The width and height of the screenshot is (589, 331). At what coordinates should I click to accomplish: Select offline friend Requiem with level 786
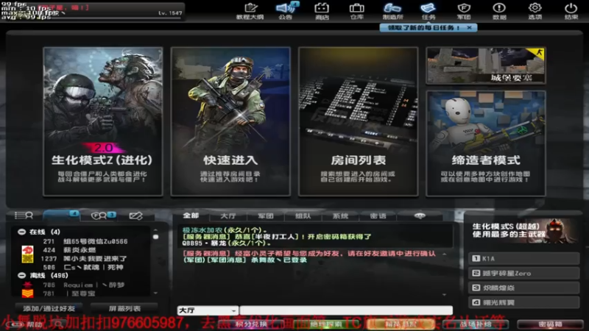pos(85,285)
